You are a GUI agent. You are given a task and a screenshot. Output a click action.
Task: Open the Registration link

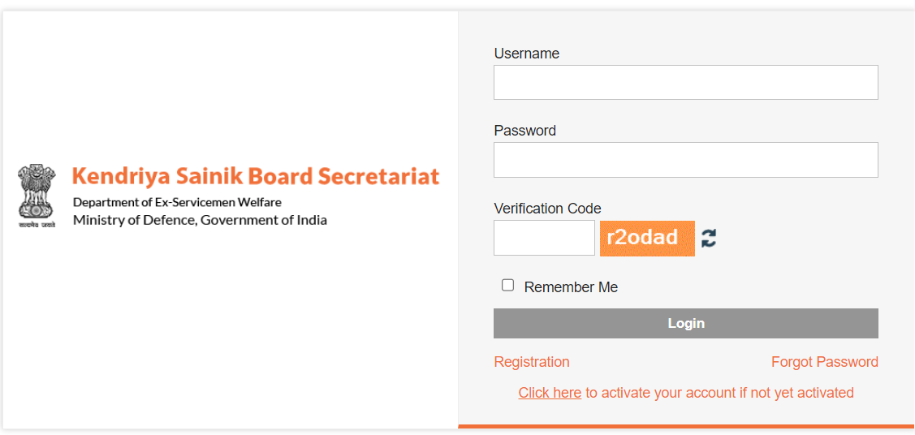(532, 362)
